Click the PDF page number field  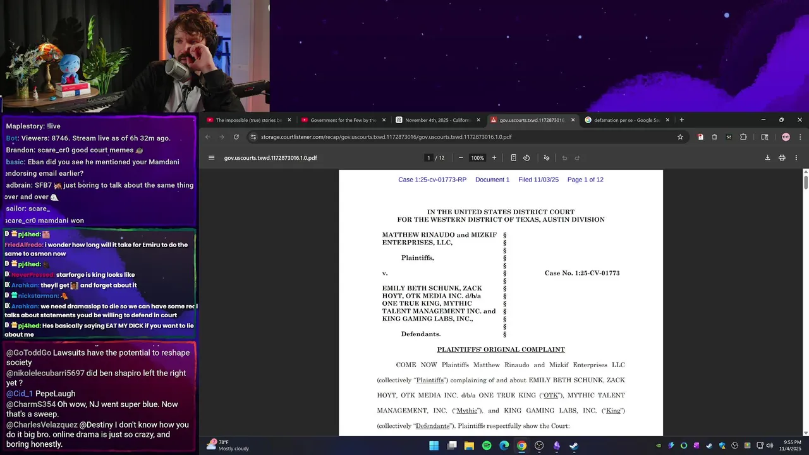click(x=429, y=158)
